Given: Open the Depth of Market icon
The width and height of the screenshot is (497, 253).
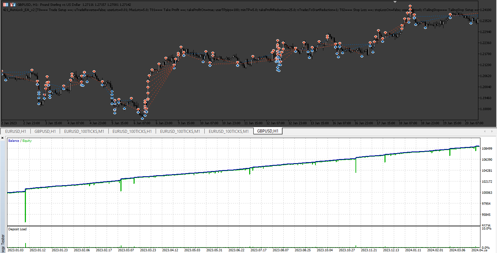Looking at the screenshot, I should pyautogui.click(x=13, y=5).
